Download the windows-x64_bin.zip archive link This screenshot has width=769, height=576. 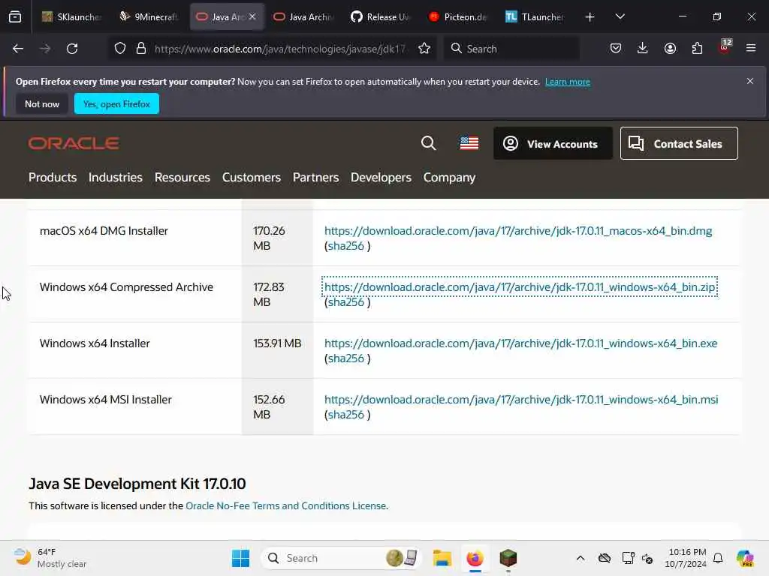[x=520, y=287]
